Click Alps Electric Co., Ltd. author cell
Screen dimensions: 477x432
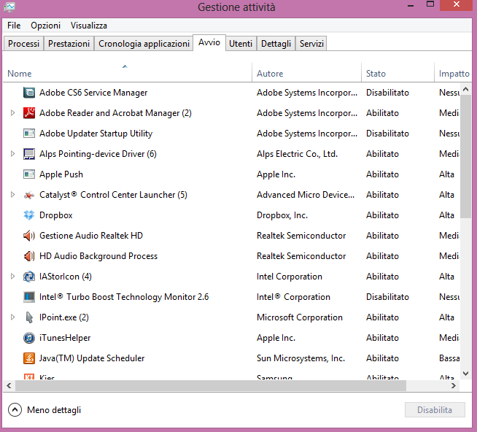point(297,154)
